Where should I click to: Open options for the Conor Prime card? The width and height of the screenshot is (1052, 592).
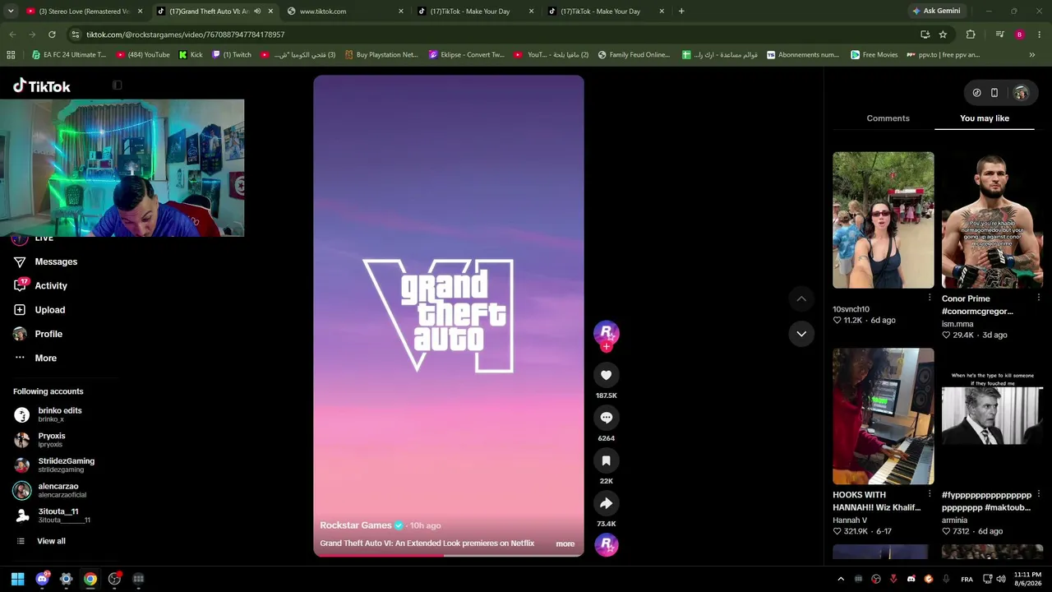1039,298
